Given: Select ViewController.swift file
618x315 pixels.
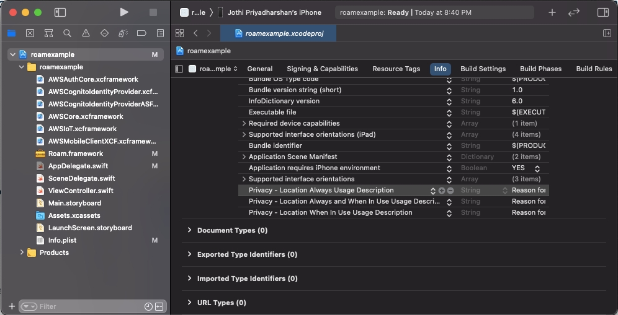Looking at the screenshot, I should (81, 191).
